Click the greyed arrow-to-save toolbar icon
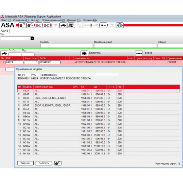 (95, 25)
